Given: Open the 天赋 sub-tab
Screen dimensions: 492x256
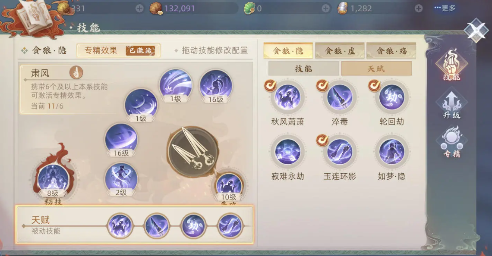Looking at the screenshot, I should (x=376, y=69).
